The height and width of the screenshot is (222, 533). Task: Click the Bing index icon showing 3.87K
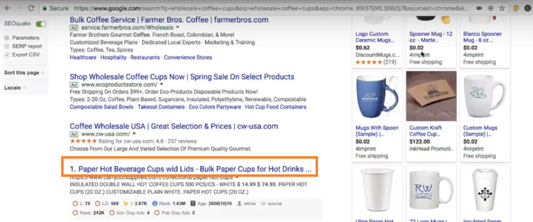[x=126, y=204]
